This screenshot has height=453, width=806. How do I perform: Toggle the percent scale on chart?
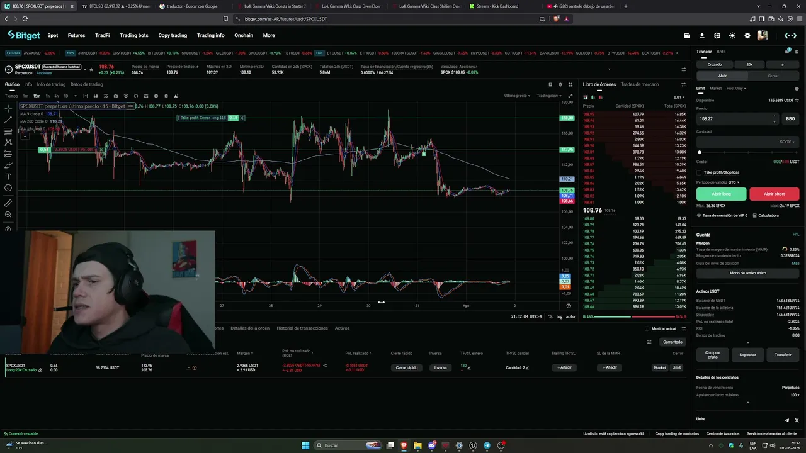click(x=550, y=316)
